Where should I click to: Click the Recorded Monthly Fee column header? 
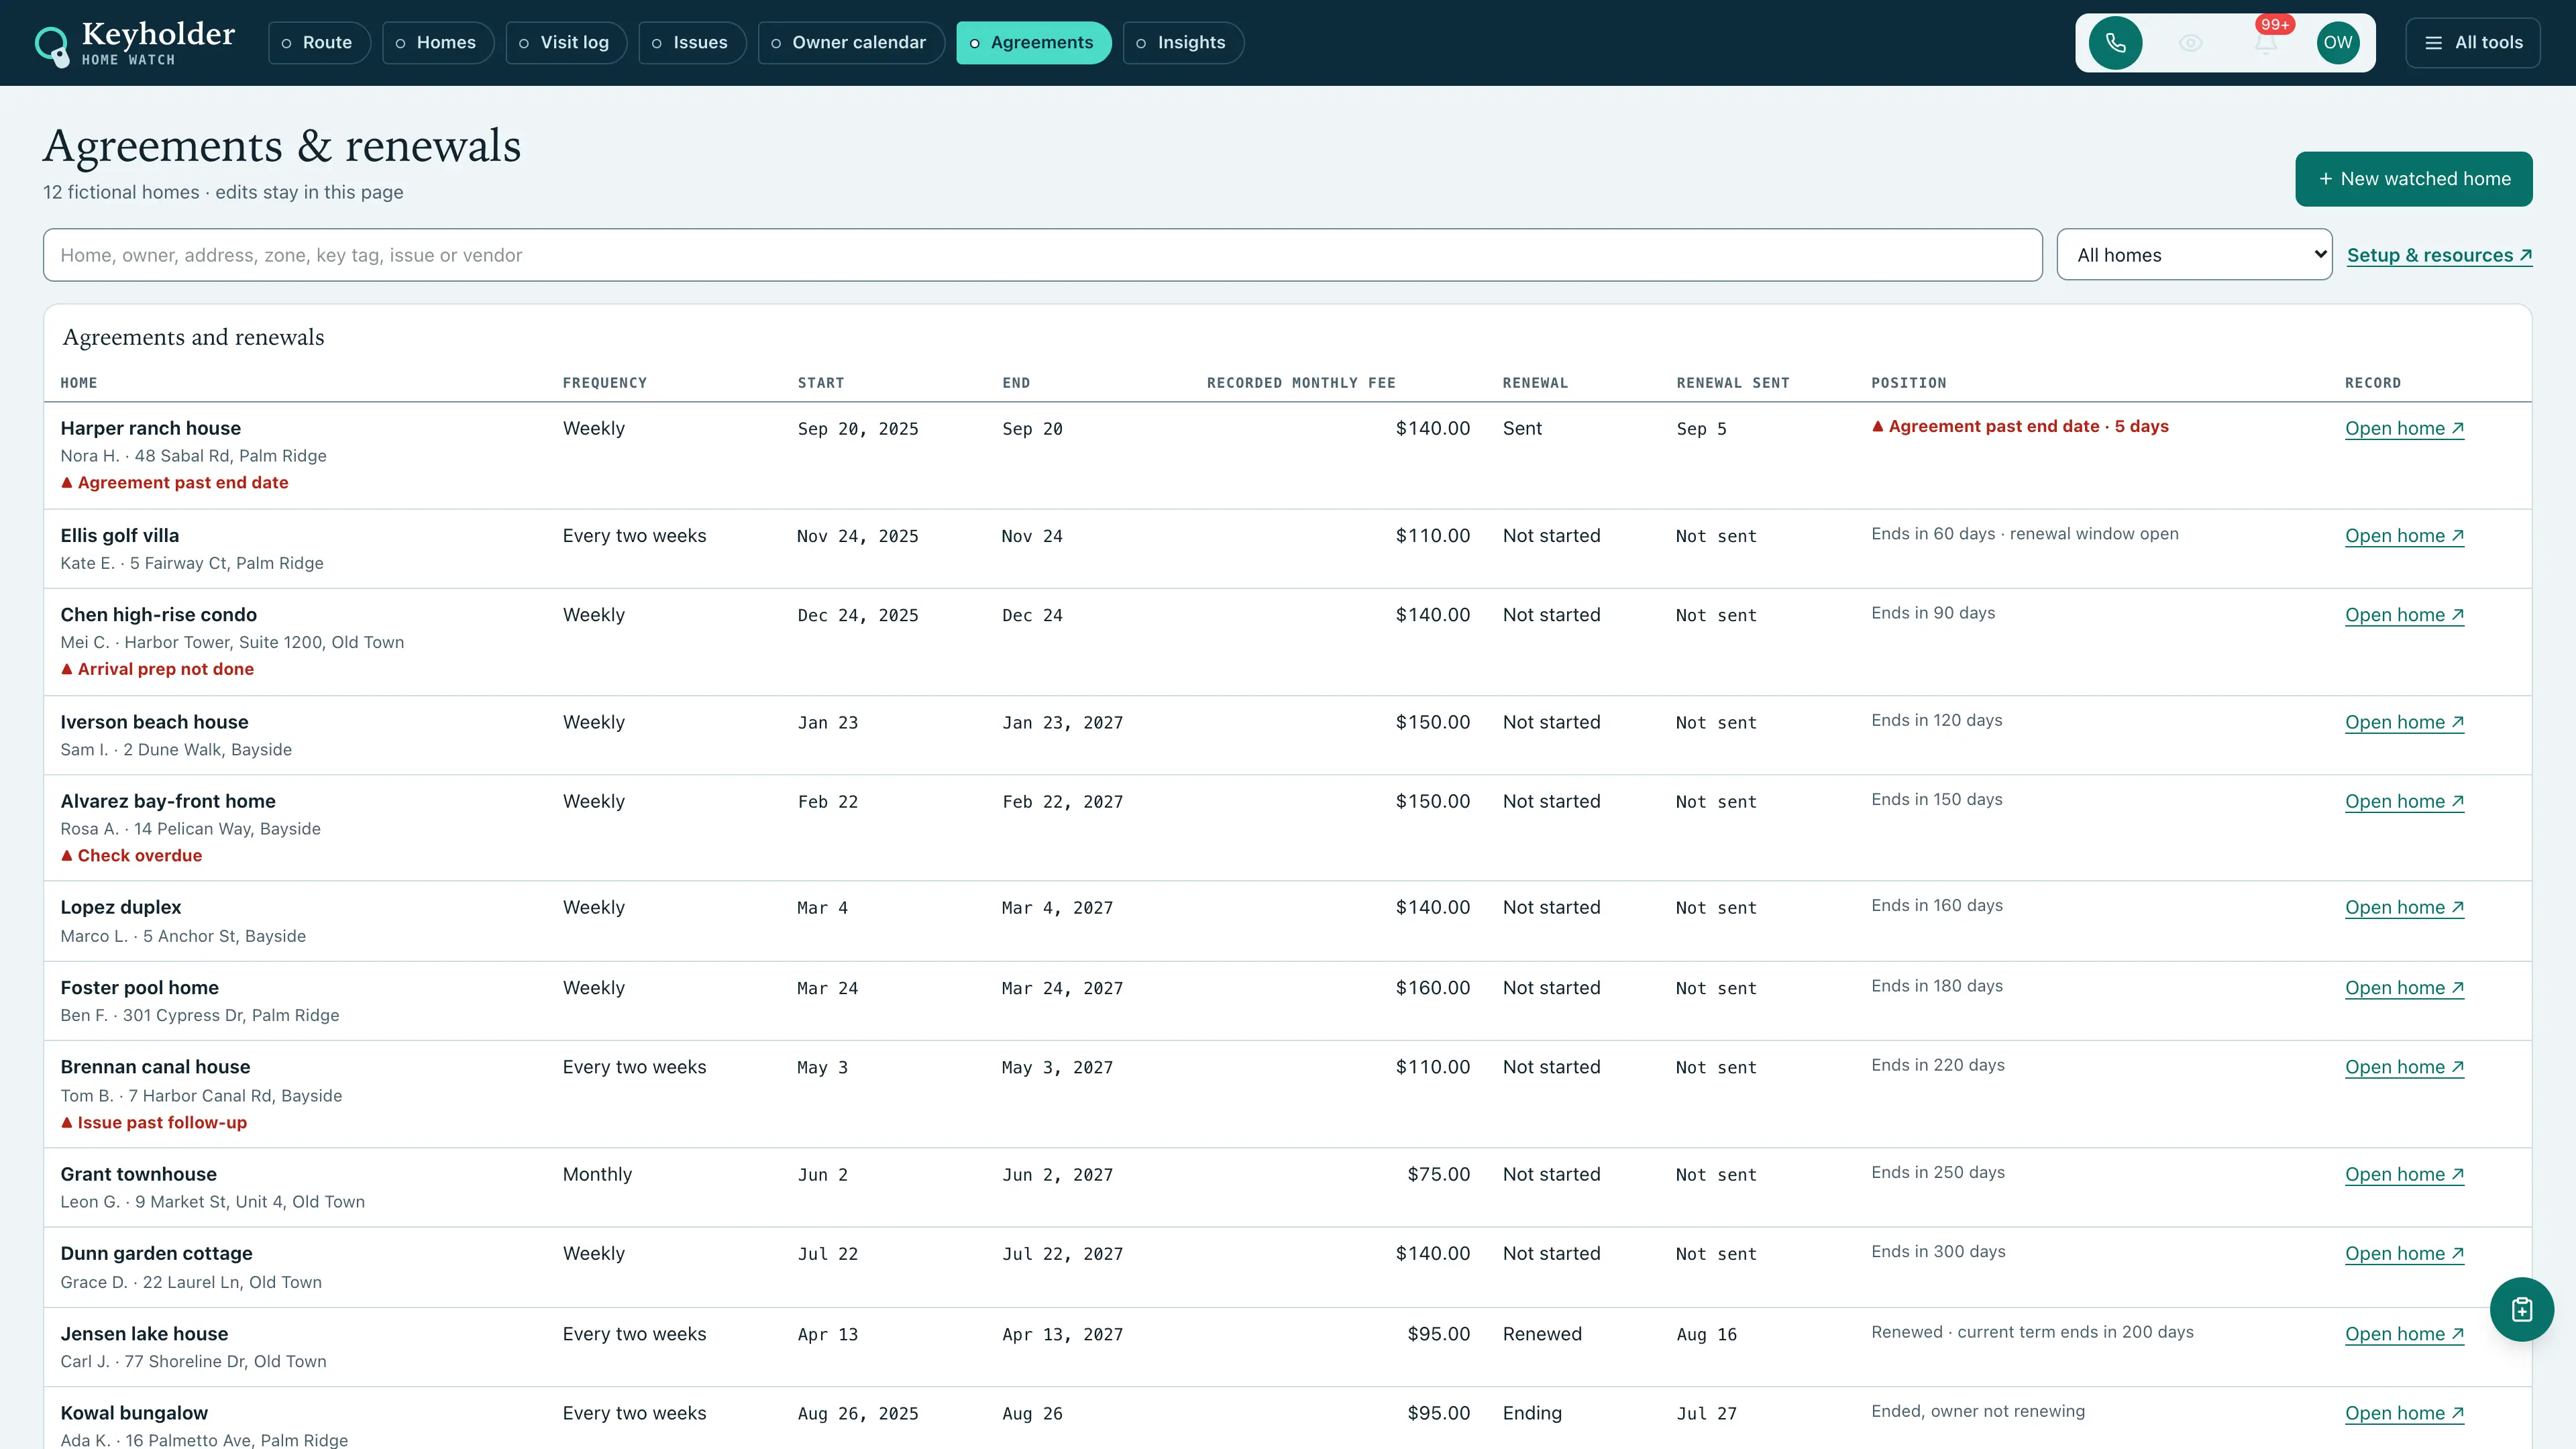coord(1300,383)
